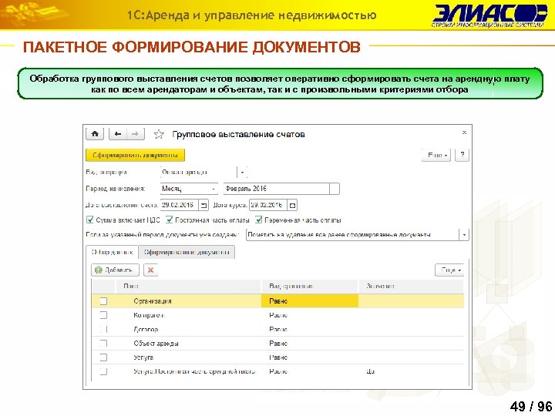Switch to the Сформированные документы tab
This screenshot has height=416, width=555.
click(x=187, y=252)
